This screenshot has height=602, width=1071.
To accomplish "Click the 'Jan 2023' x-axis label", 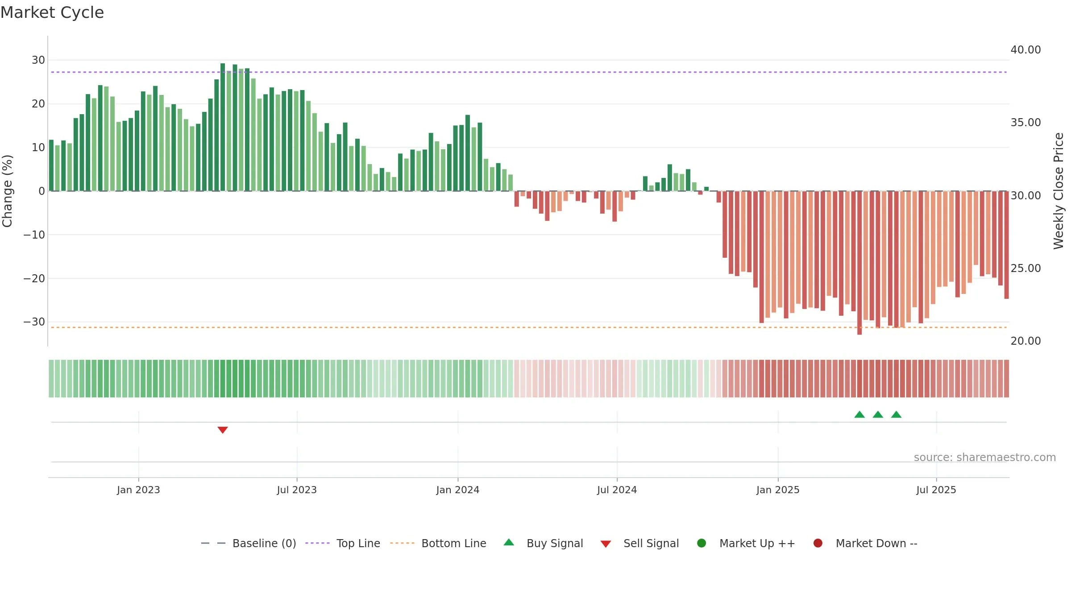I will tap(138, 490).
